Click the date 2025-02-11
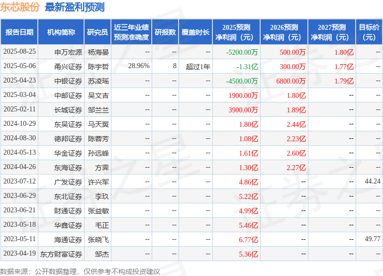Screen dimensions: 383x276 click(x=19, y=109)
